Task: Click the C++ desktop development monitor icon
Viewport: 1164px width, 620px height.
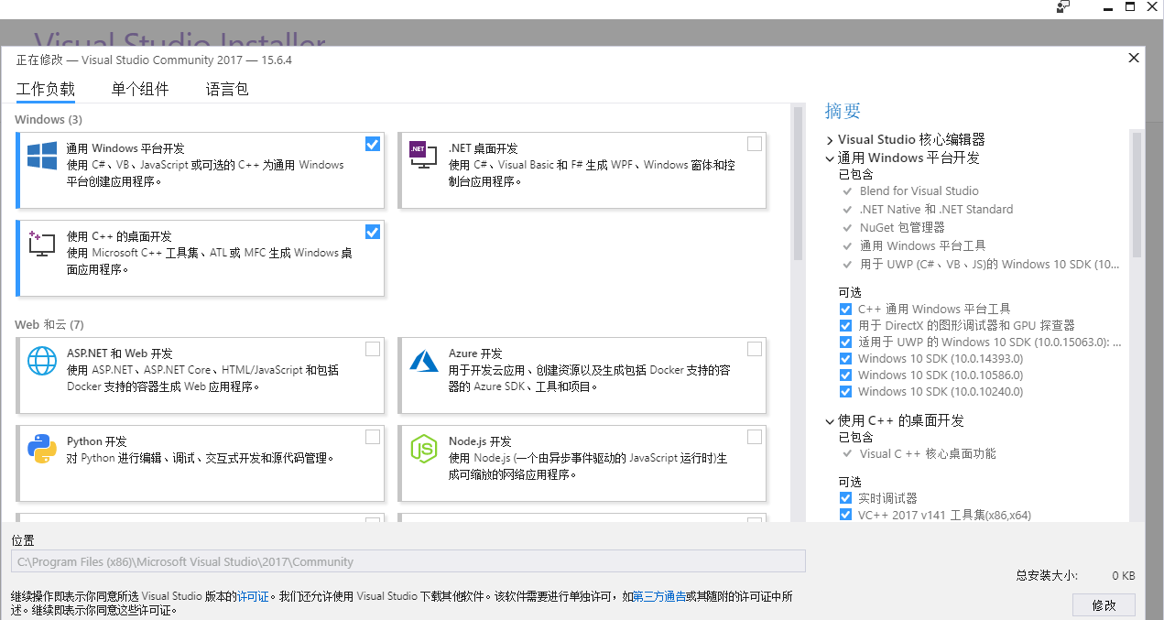Action: 42,244
